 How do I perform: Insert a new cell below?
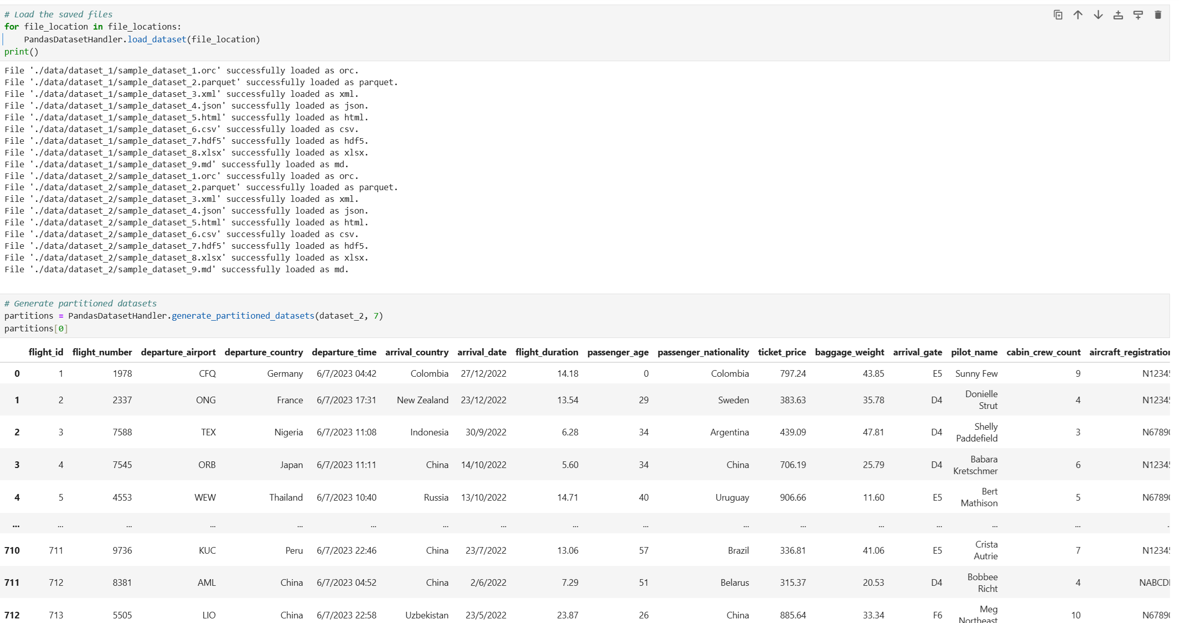[x=1138, y=15]
